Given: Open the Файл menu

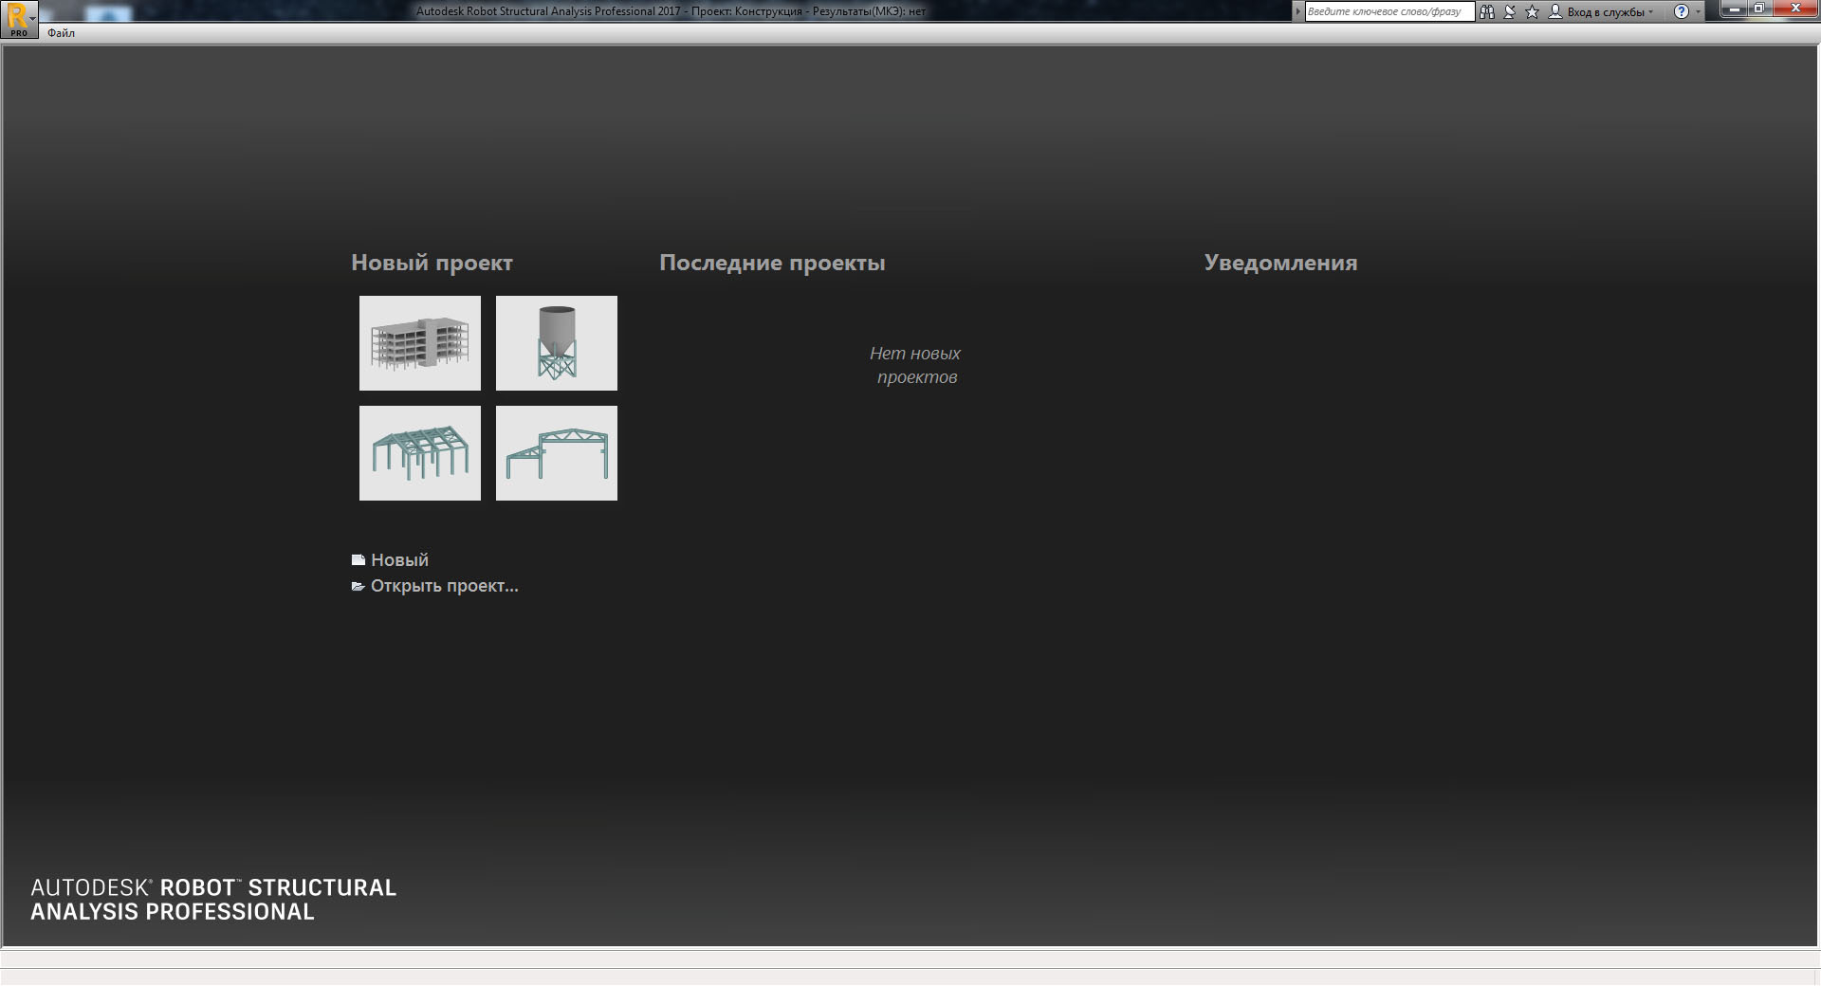Looking at the screenshot, I should [61, 33].
